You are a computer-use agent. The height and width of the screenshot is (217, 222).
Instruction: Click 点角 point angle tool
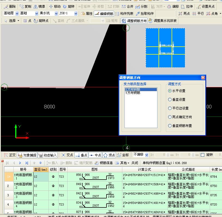212,14
